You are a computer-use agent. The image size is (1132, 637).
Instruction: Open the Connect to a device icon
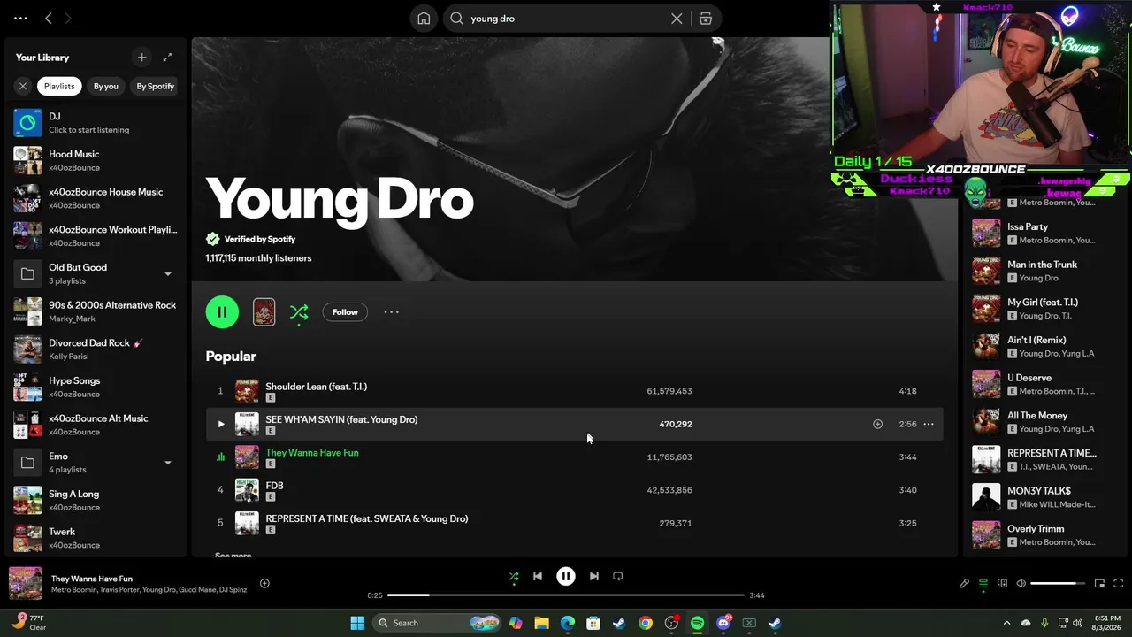pyautogui.click(x=1002, y=584)
